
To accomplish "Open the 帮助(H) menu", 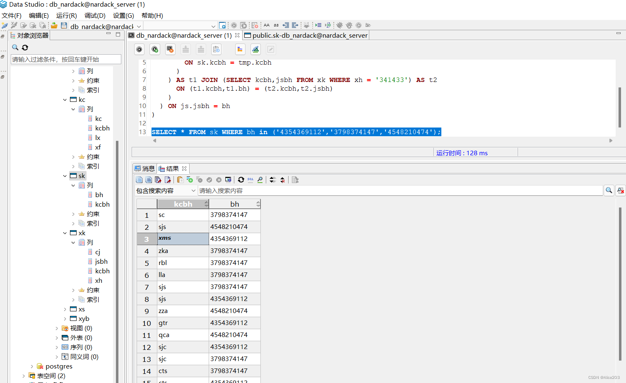I will pyautogui.click(x=152, y=15).
